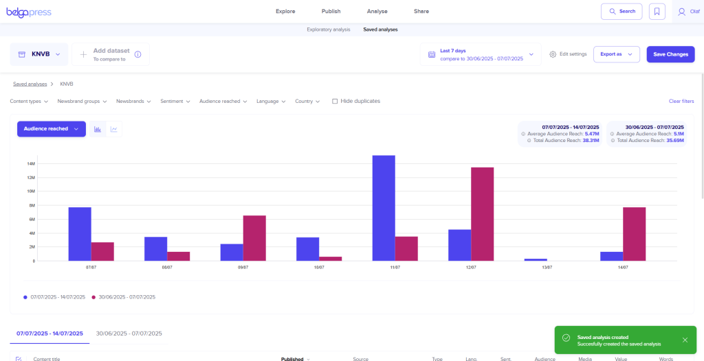Screen dimensions: 704x361
Task: Switch to line chart view icon
Action: click(113, 129)
